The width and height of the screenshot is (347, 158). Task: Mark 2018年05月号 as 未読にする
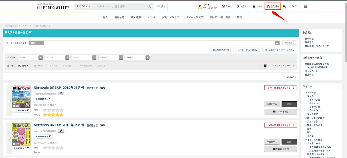point(272,142)
